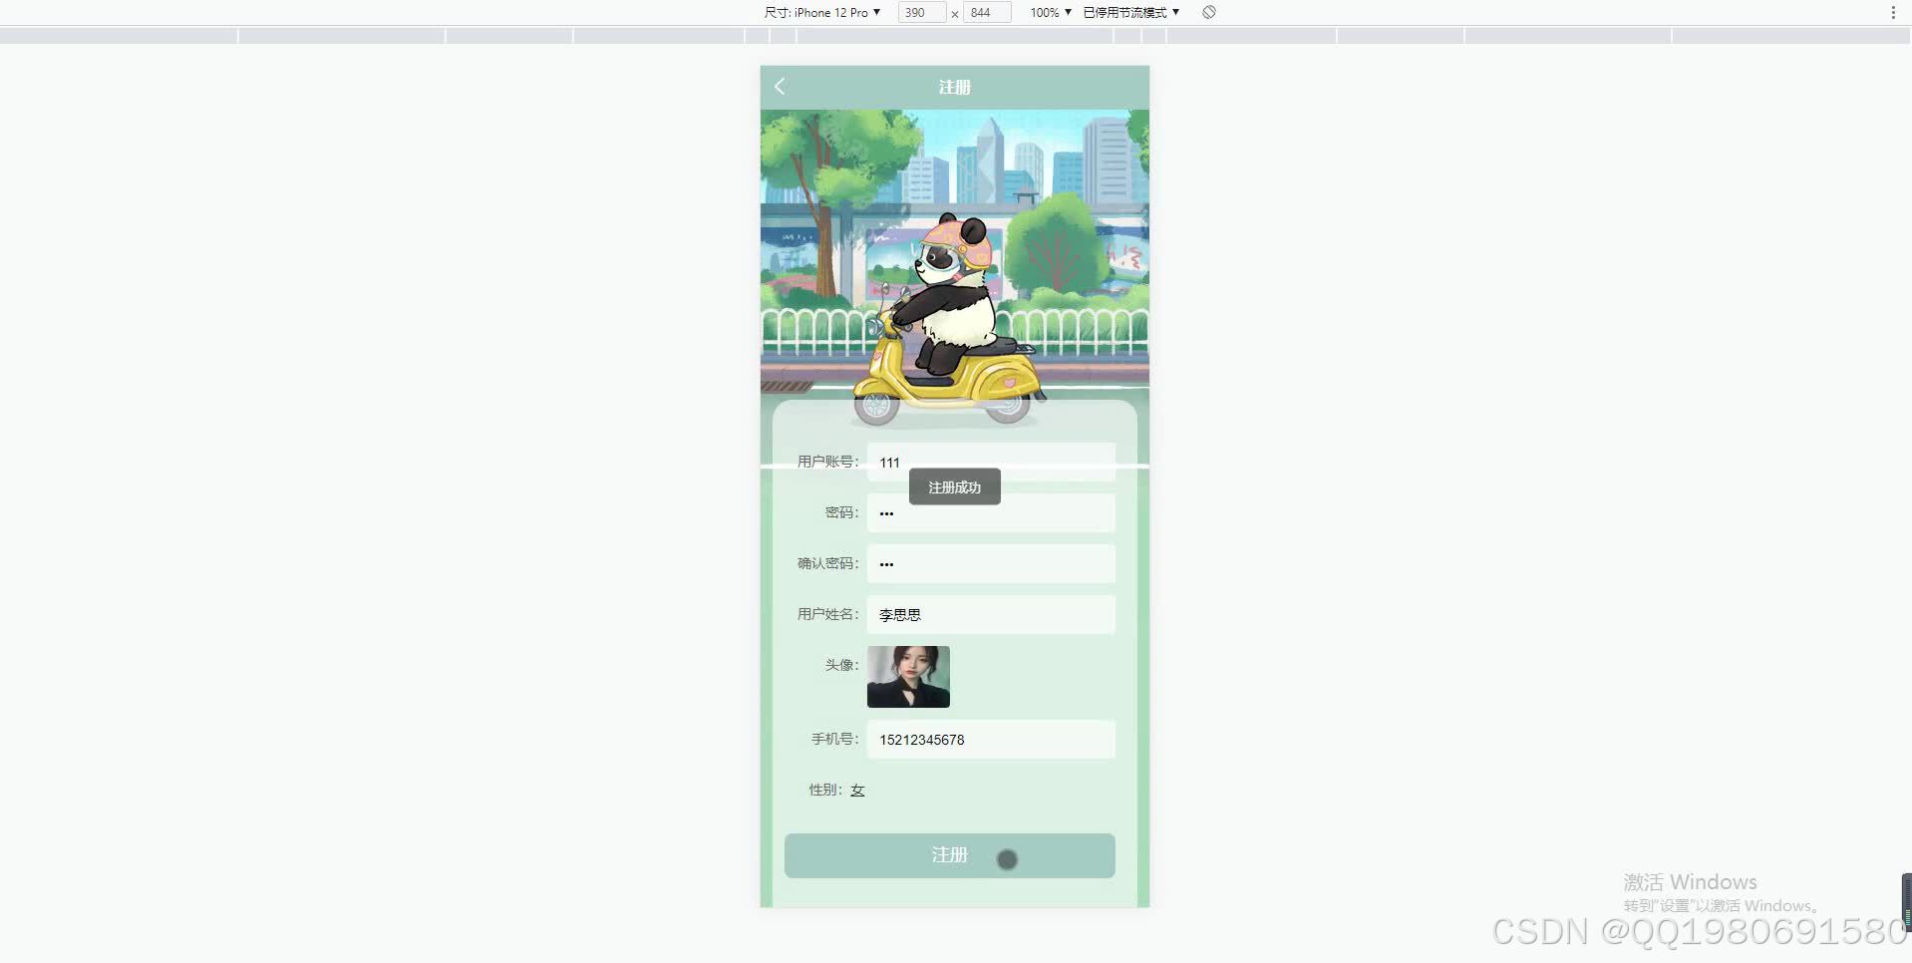
Task: Click the 头像 label
Action: coord(841,665)
